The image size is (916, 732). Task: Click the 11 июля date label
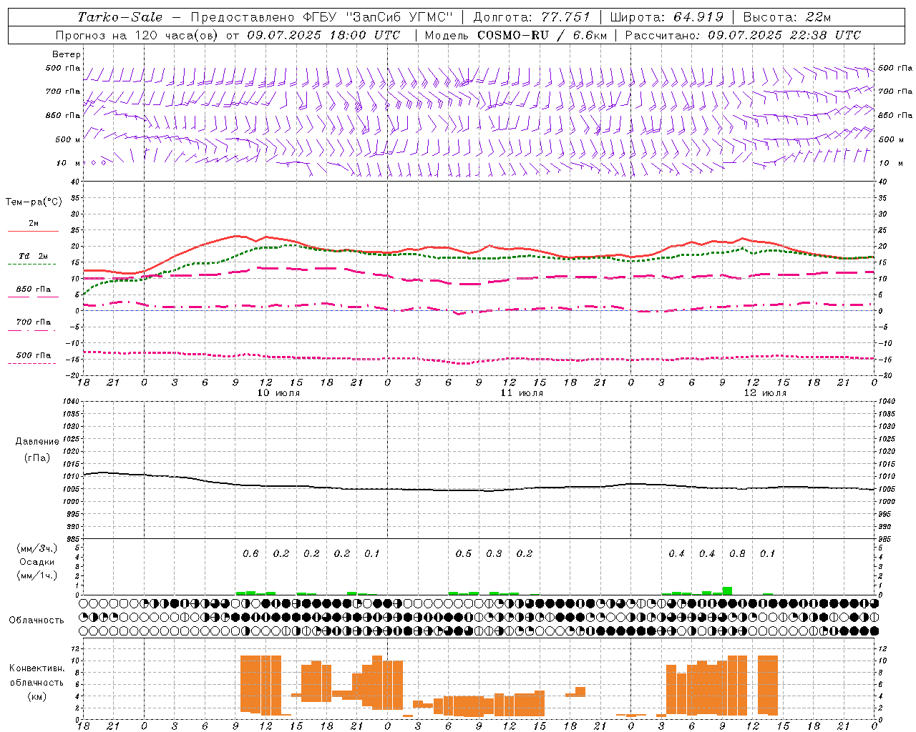(522, 393)
